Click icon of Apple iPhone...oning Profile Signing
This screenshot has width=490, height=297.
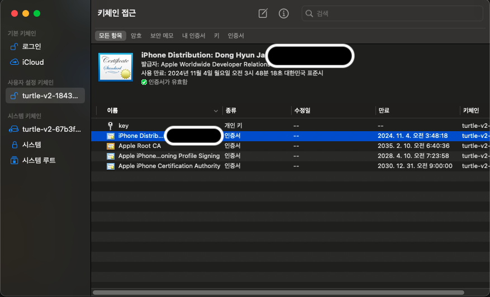(111, 156)
